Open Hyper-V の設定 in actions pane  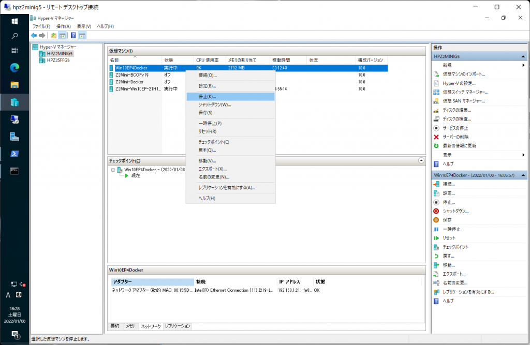459,83
